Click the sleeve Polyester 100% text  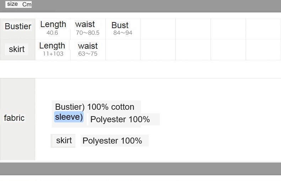(120, 119)
